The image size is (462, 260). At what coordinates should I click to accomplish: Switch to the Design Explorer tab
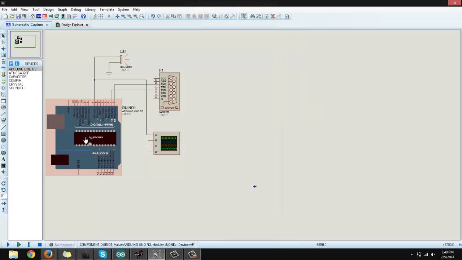tap(72, 25)
